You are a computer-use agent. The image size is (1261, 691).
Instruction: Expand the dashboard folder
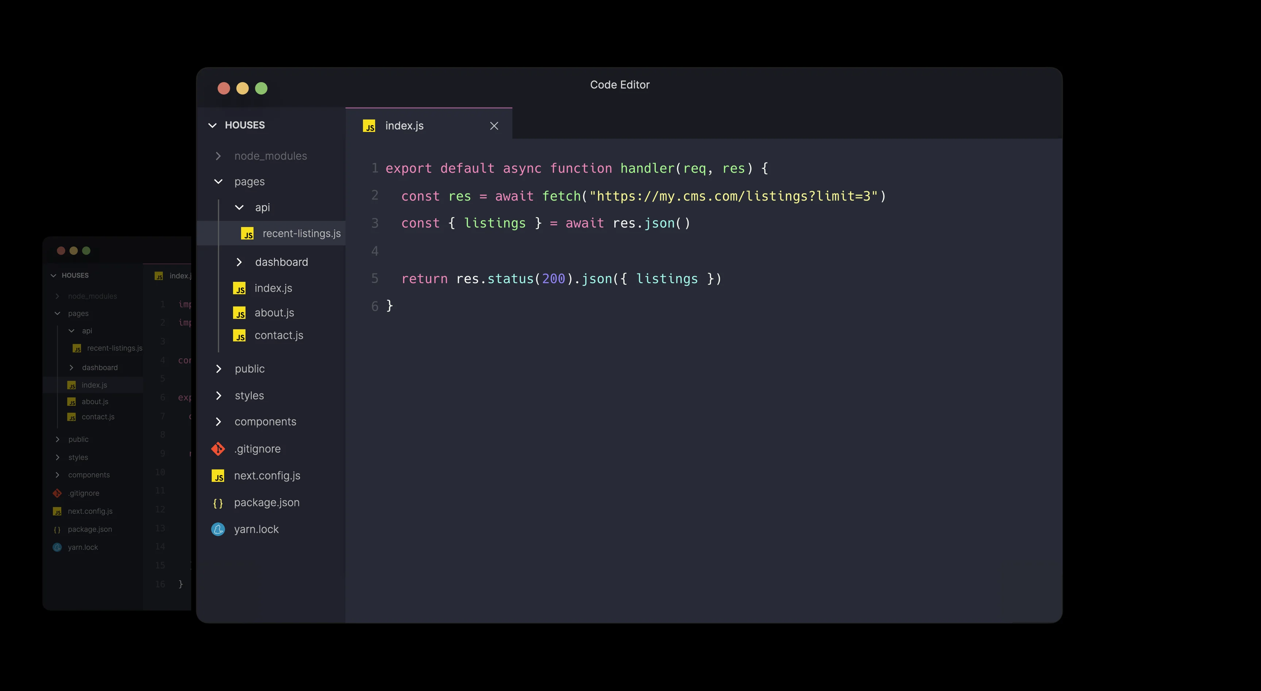point(239,262)
